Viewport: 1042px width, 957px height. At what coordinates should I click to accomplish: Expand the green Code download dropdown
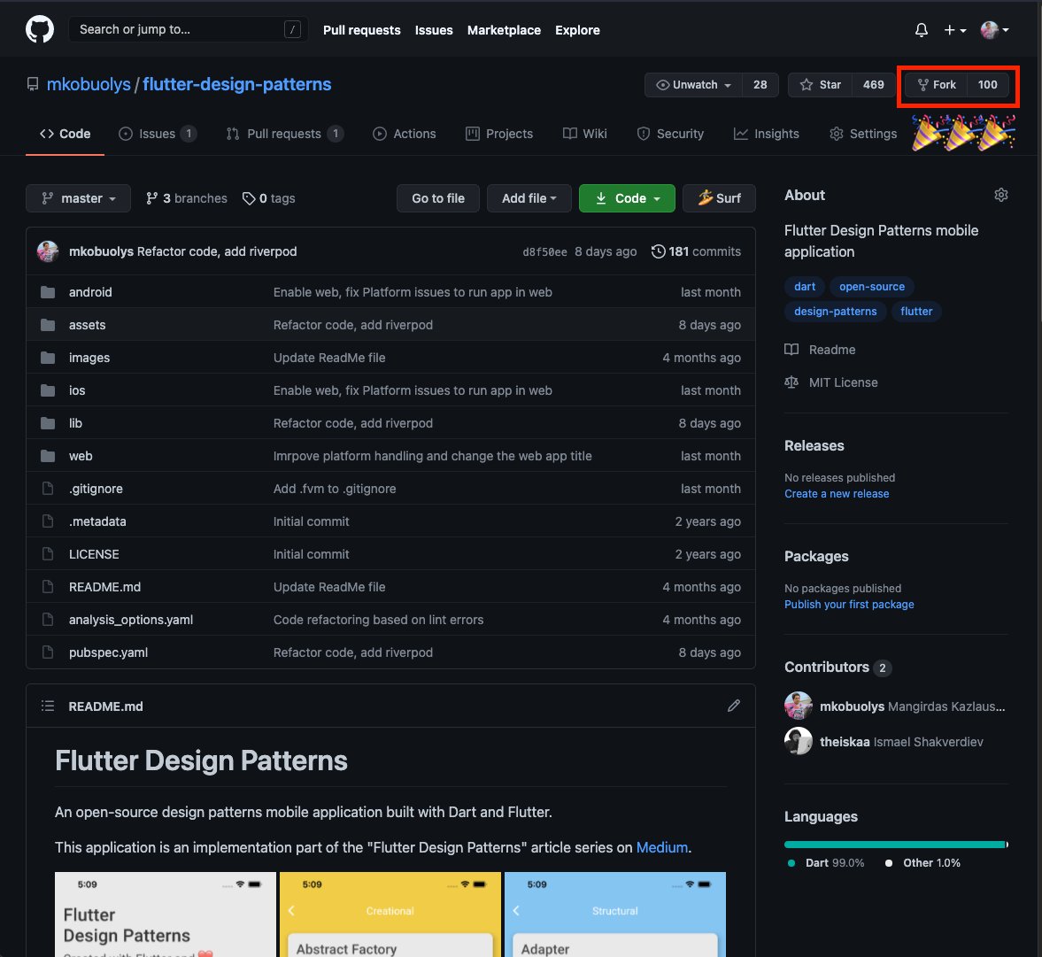627,198
